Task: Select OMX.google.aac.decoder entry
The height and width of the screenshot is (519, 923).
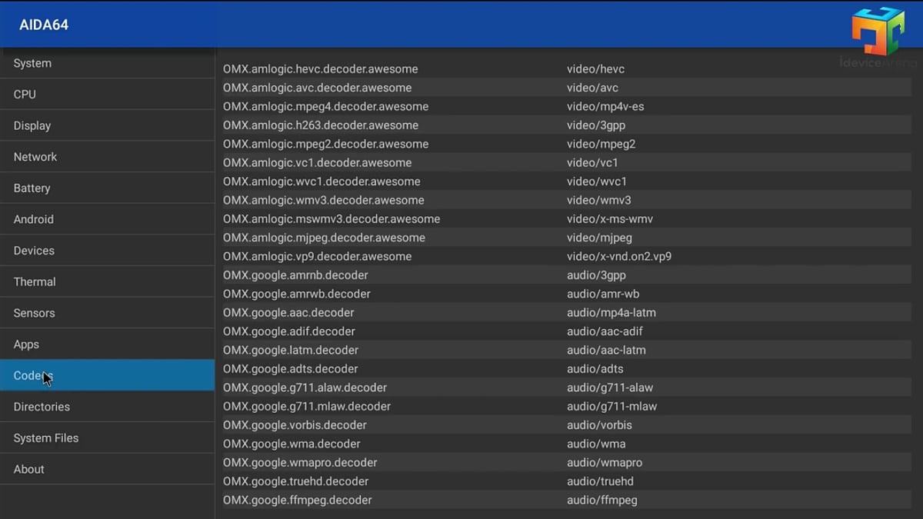Action: coord(567,312)
